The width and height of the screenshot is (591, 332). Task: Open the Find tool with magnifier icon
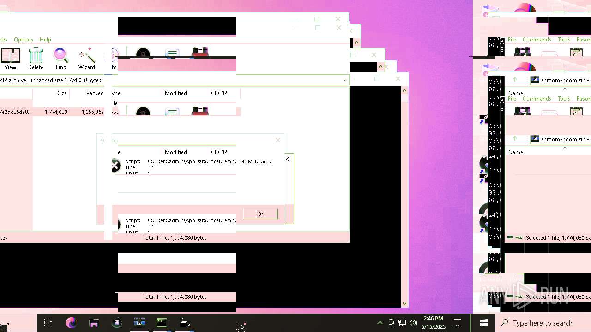pyautogui.click(x=61, y=59)
